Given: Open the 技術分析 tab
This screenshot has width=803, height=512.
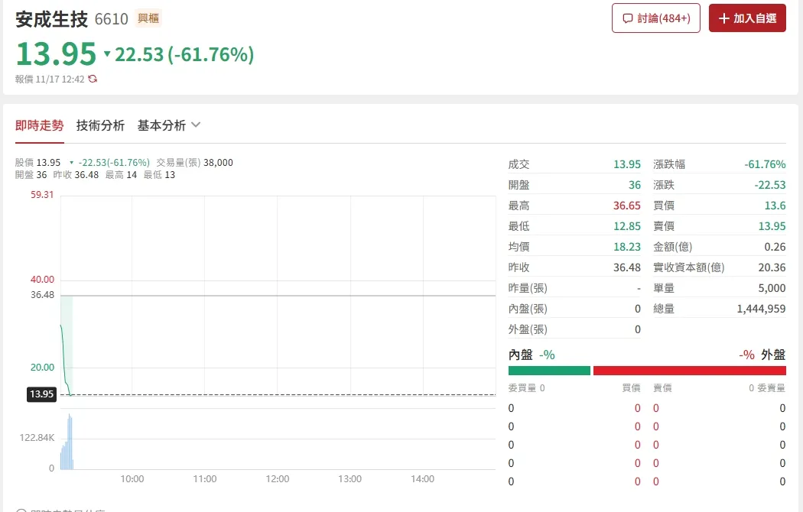Looking at the screenshot, I should tap(100, 125).
